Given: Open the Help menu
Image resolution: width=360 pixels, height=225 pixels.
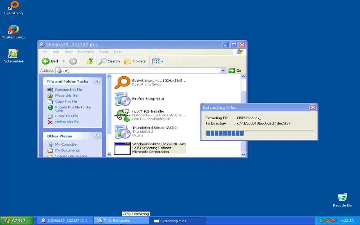Looking at the screenshot, I should [118, 52].
